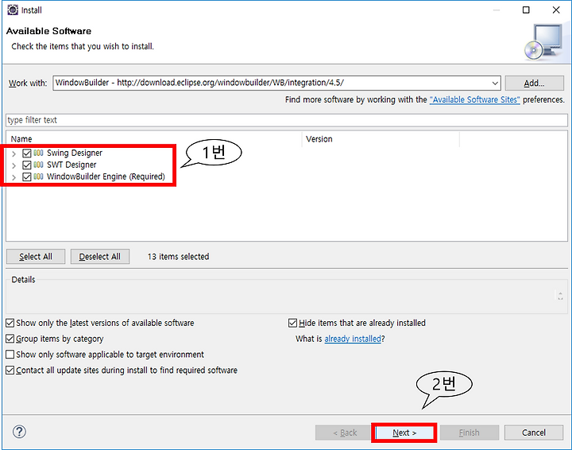Click the Add... button
Viewport: 572px width, 450px height.
534,83
